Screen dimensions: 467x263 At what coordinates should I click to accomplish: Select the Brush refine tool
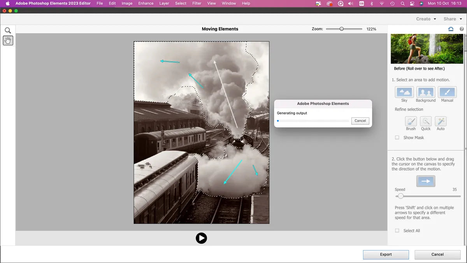(x=411, y=121)
